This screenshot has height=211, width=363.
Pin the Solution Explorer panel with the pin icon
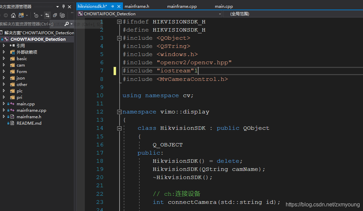63,6
